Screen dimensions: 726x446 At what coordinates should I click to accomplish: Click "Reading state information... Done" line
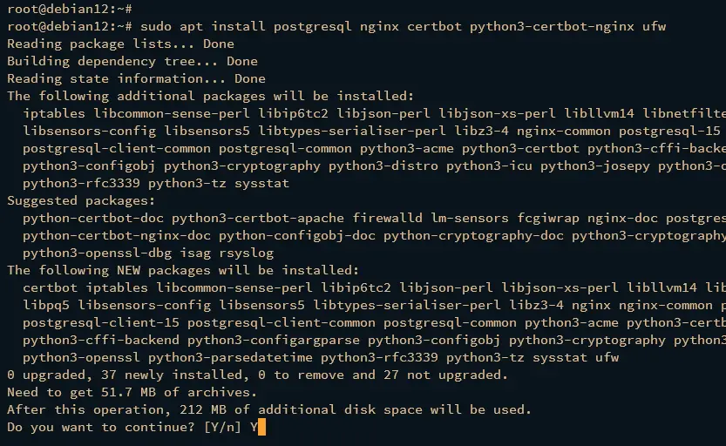tap(136, 78)
